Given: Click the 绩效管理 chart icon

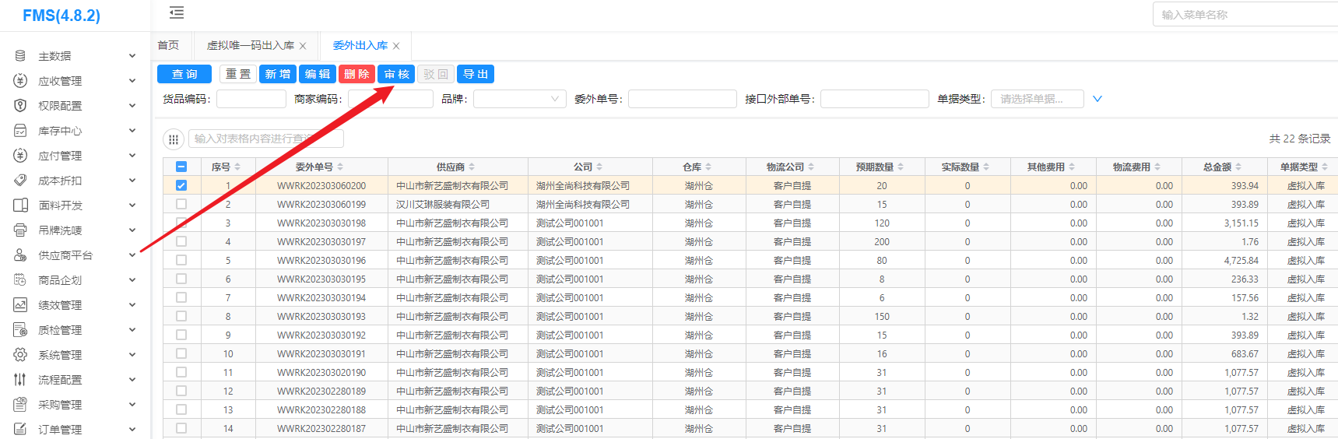Looking at the screenshot, I should click(20, 305).
